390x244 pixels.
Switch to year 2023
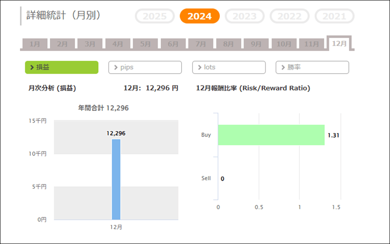244,16
